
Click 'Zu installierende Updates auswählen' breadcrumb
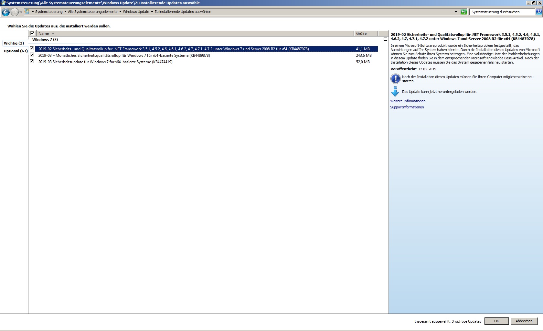coord(183,12)
